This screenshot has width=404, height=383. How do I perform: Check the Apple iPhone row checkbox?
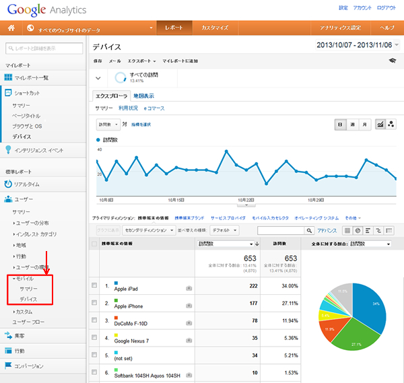94,302
